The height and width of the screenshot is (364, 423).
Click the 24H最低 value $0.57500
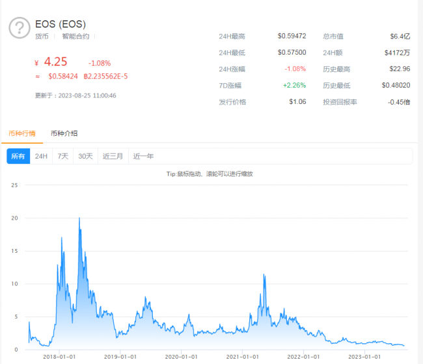point(292,52)
